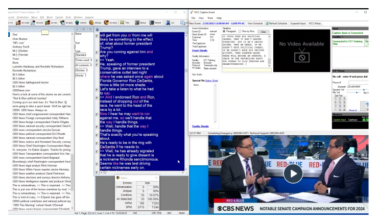Play the CBS News video
The width and height of the screenshot is (377, 223).
coord(293,174)
